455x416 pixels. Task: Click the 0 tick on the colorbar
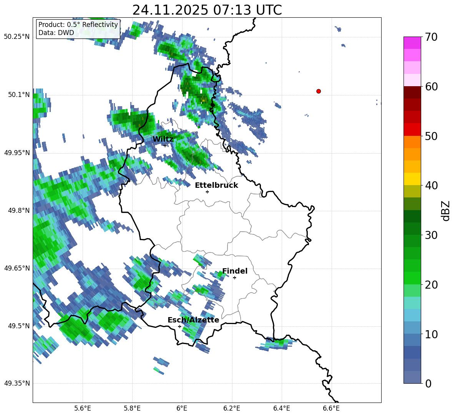click(x=428, y=383)
